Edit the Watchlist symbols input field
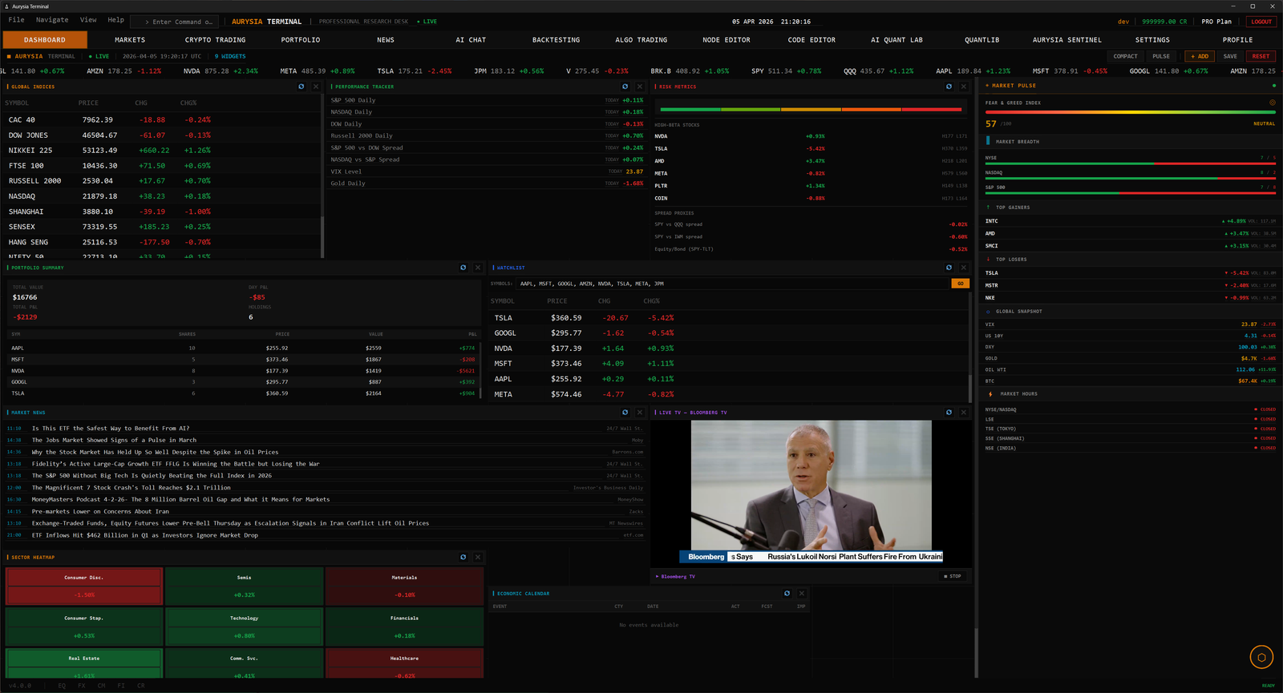Viewport: 1283px width, 693px height. [x=732, y=284]
